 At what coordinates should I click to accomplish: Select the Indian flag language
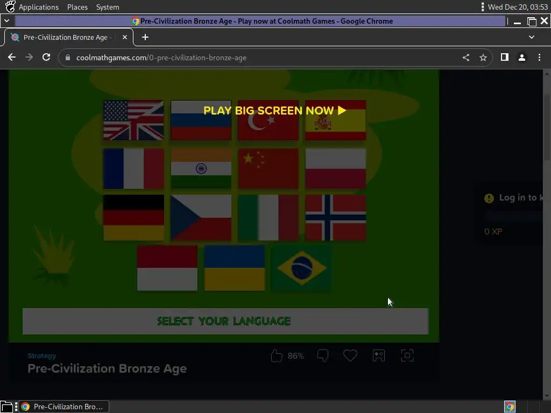pos(201,168)
